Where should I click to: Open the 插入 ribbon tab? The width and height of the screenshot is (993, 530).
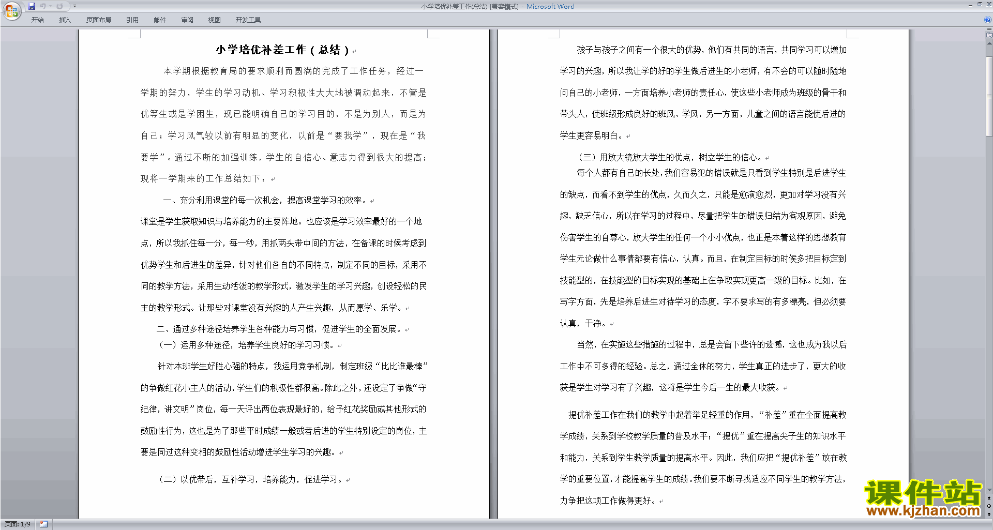click(65, 20)
